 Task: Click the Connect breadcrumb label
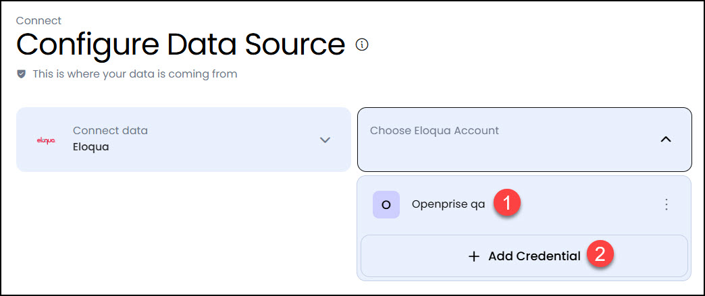tap(38, 20)
